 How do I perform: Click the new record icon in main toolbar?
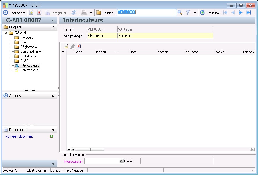[x=31, y=12]
